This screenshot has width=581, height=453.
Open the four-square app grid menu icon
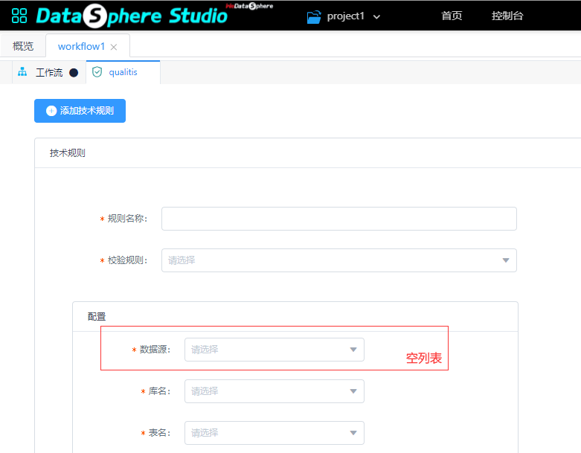tap(19, 16)
